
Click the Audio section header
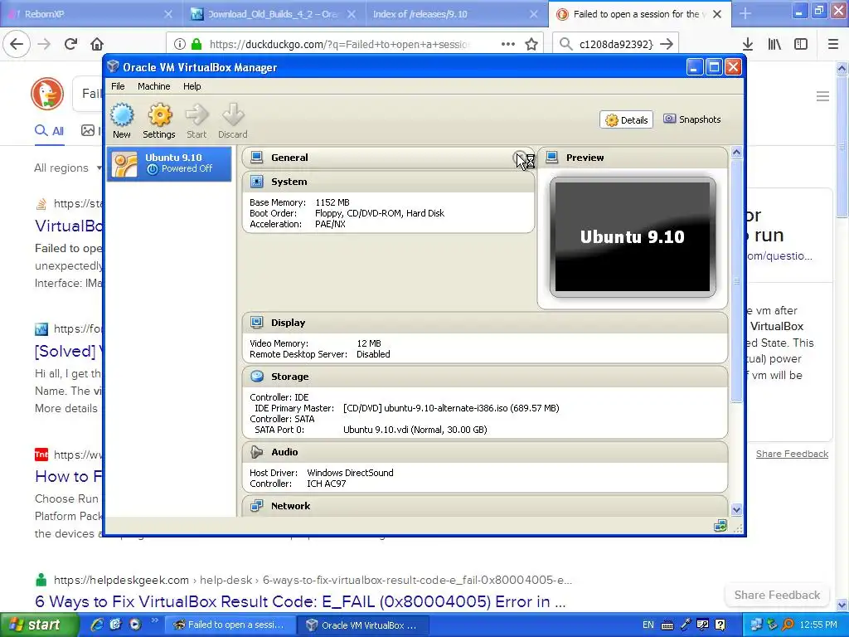(484, 452)
